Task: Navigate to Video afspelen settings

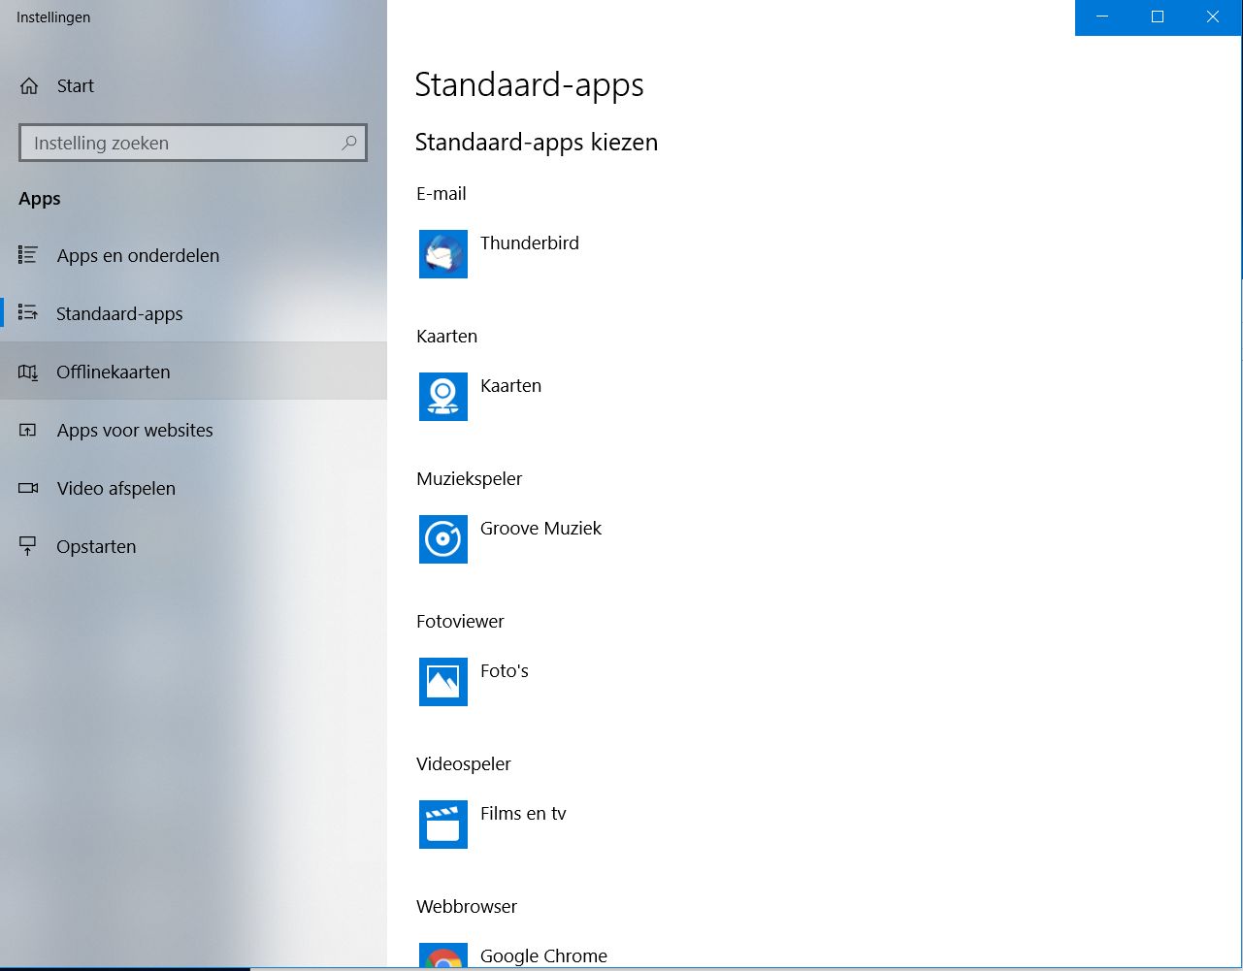Action: tap(116, 489)
